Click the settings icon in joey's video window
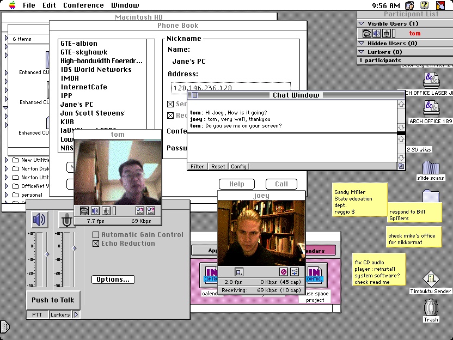The height and width of the screenshot is (340, 453). pyautogui.click(x=295, y=271)
